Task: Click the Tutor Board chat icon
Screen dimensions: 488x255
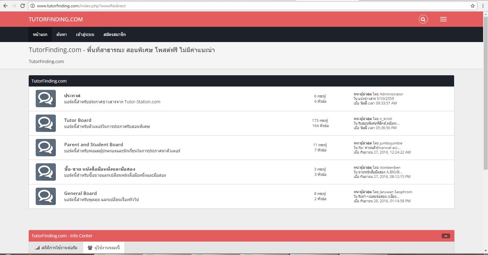Action: 46,123
